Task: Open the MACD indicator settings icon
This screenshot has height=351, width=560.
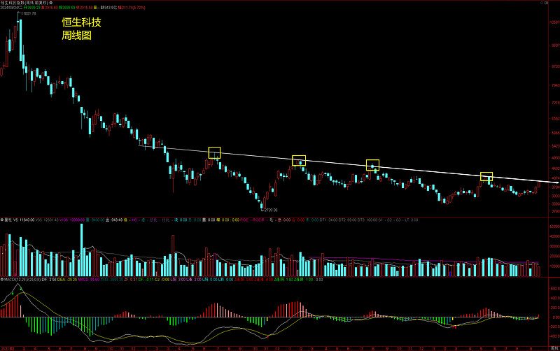Action: [x=2, y=279]
